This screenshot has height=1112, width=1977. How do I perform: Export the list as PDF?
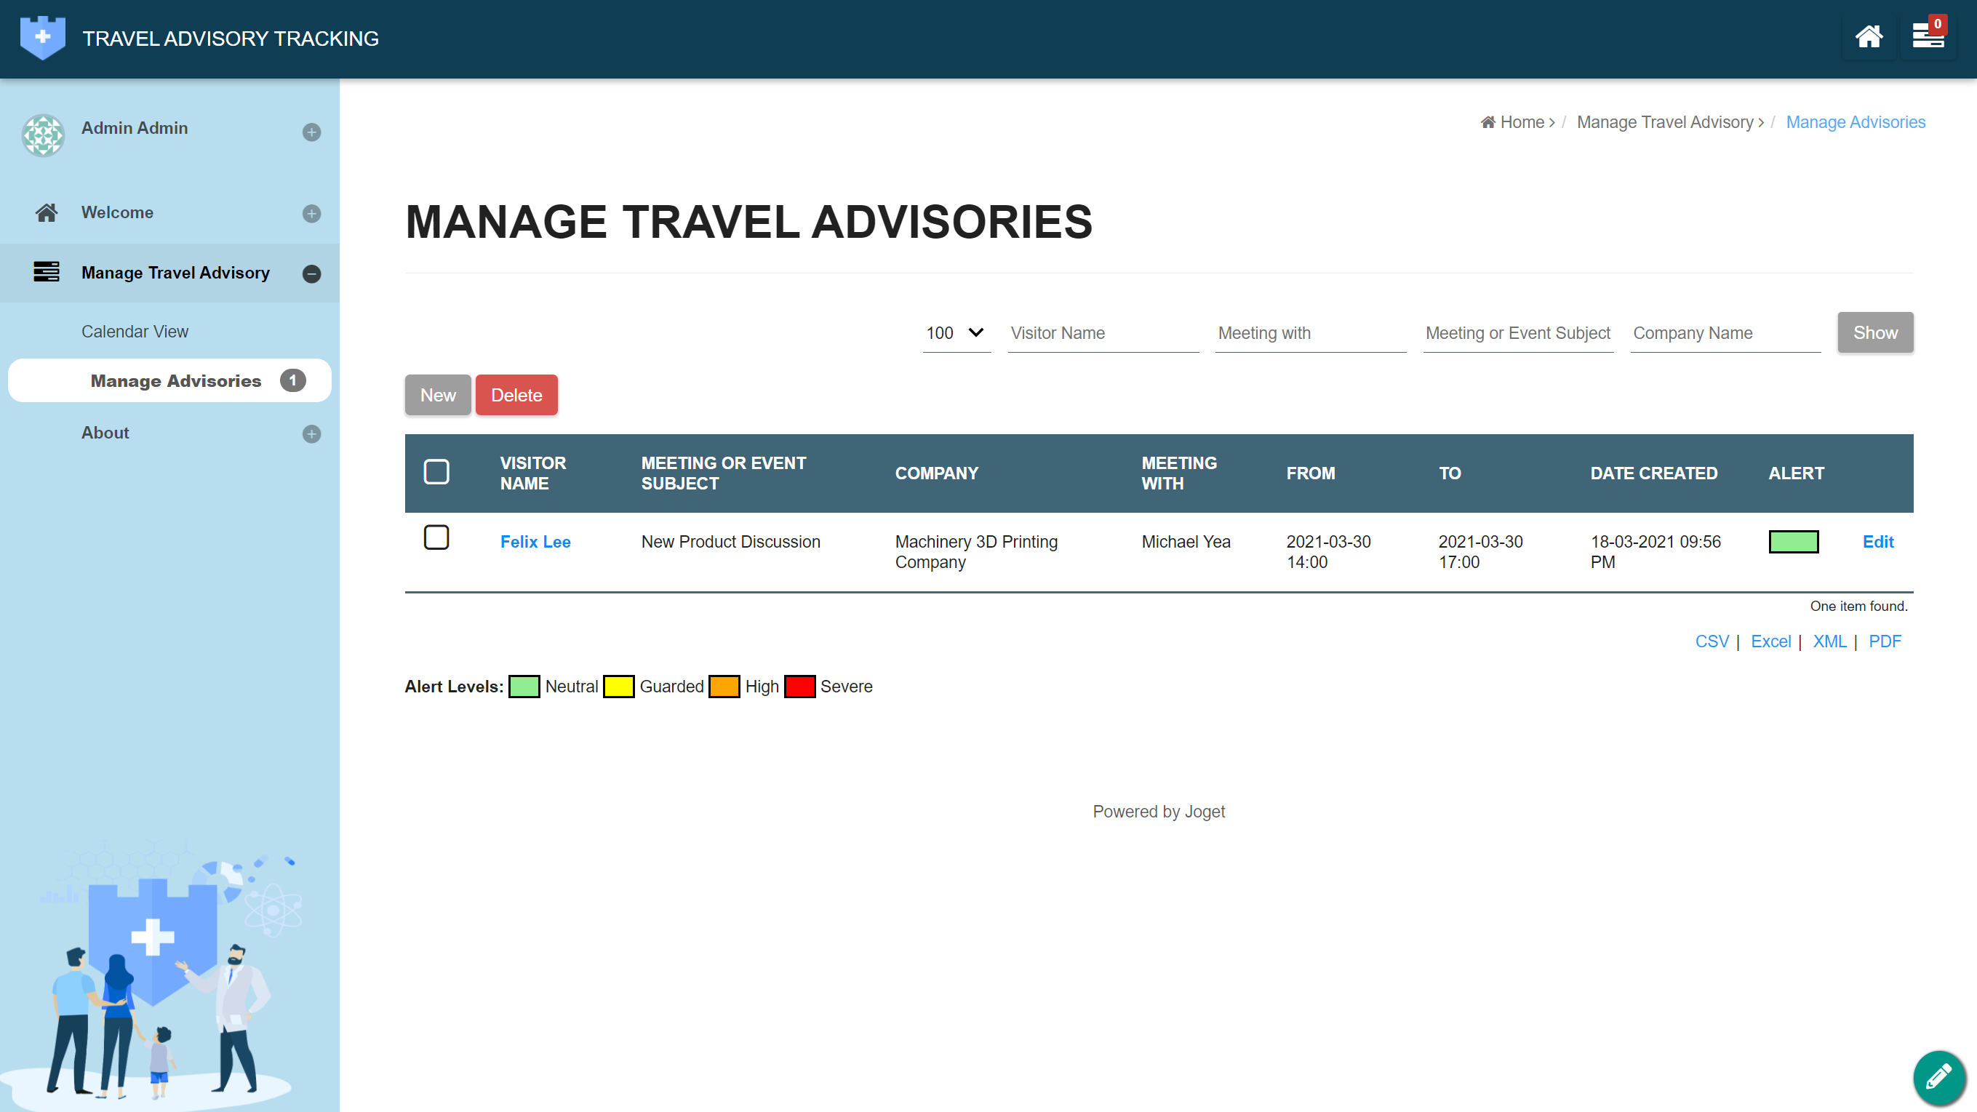[x=1885, y=641]
